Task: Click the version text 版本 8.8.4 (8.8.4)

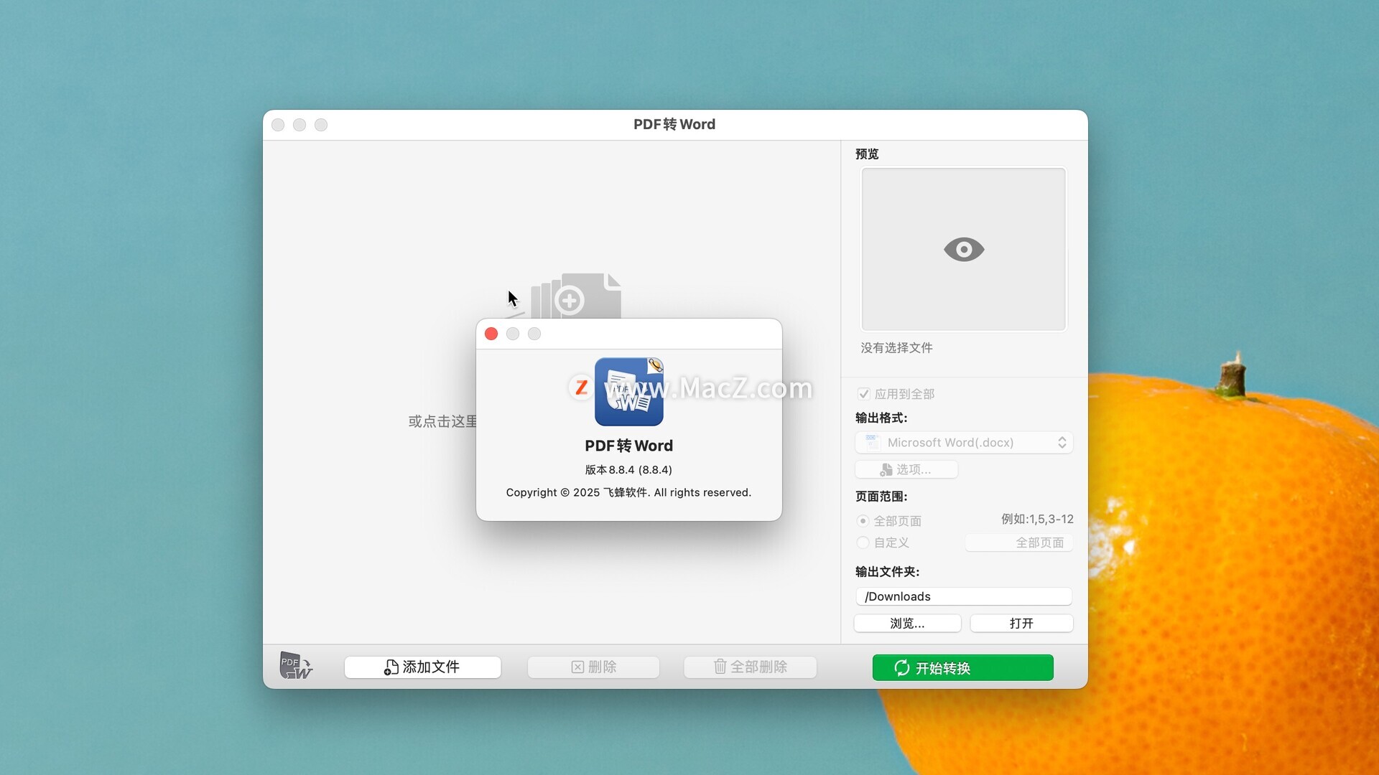Action: coord(628,470)
